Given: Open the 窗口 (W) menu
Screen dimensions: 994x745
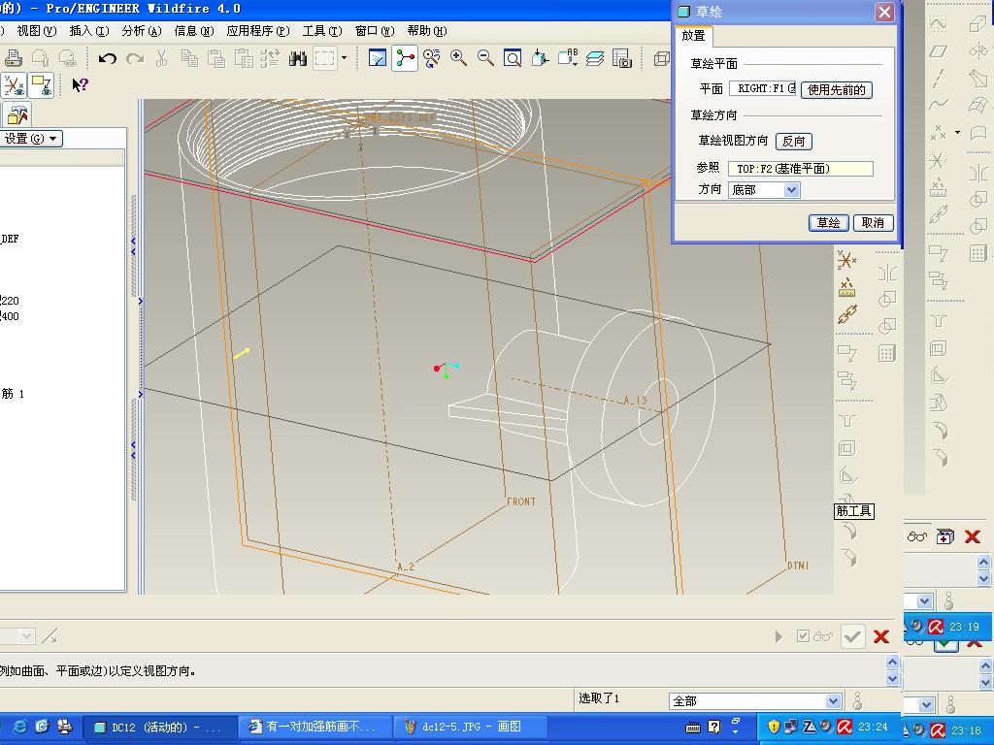Looking at the screenshot, I should click(x=375, y=30).
